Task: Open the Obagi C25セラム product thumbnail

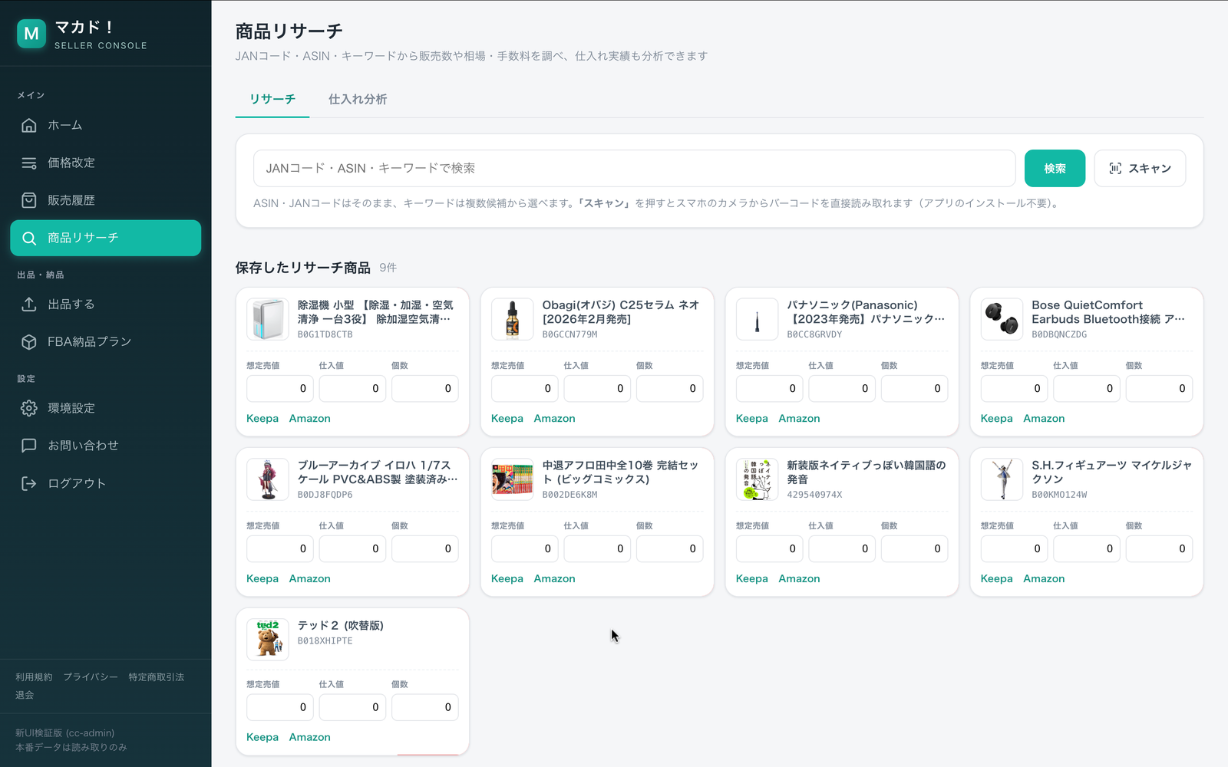Action: (x=513, y=319)
